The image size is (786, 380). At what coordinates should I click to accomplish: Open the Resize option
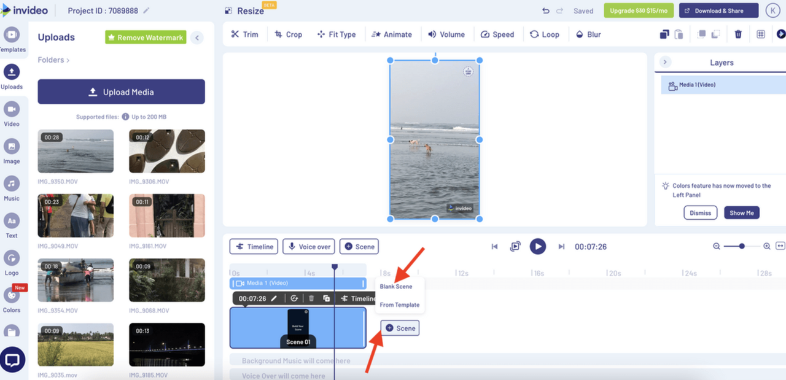click(x=244, y=11)
